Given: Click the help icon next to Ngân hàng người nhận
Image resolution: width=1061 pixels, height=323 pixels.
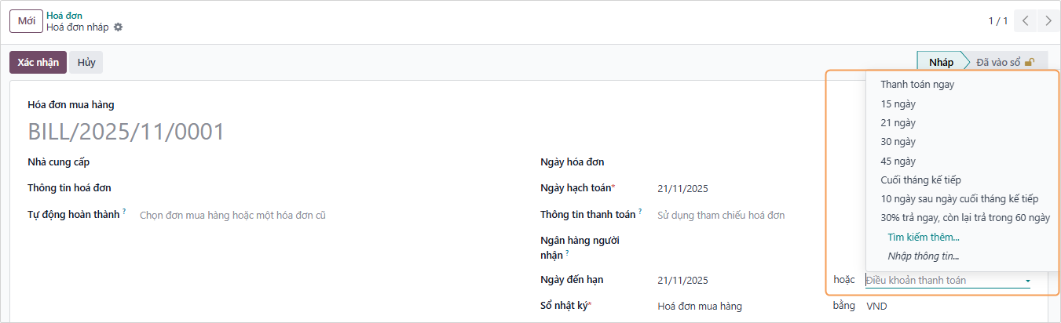Looking at the screenshot, I should click(567, 254).
